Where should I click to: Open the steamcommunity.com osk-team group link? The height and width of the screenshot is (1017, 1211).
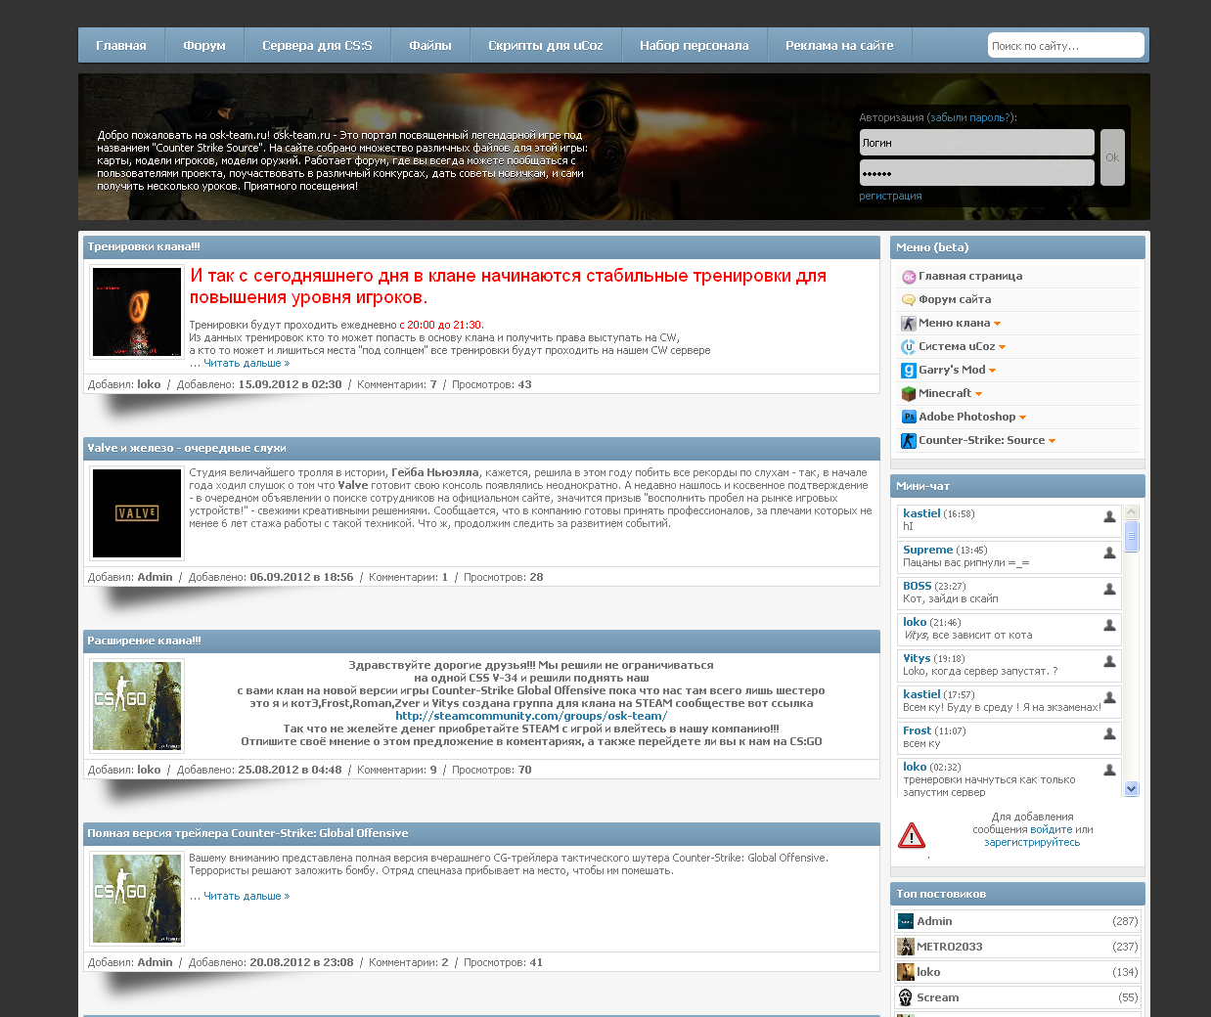(531, 716)
